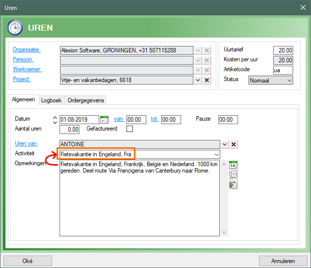Click the Uren van field ANTOINE

[140, 144]
